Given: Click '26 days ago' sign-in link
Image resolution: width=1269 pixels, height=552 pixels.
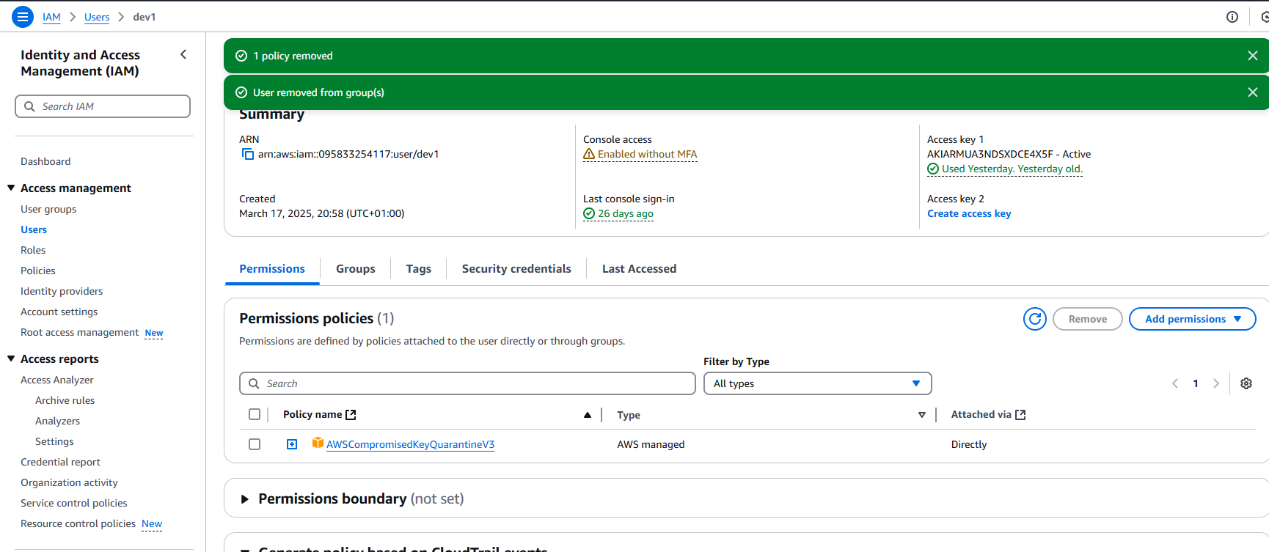Looking at the screenshot, I should pyautogui.click(x=626, y=213).
